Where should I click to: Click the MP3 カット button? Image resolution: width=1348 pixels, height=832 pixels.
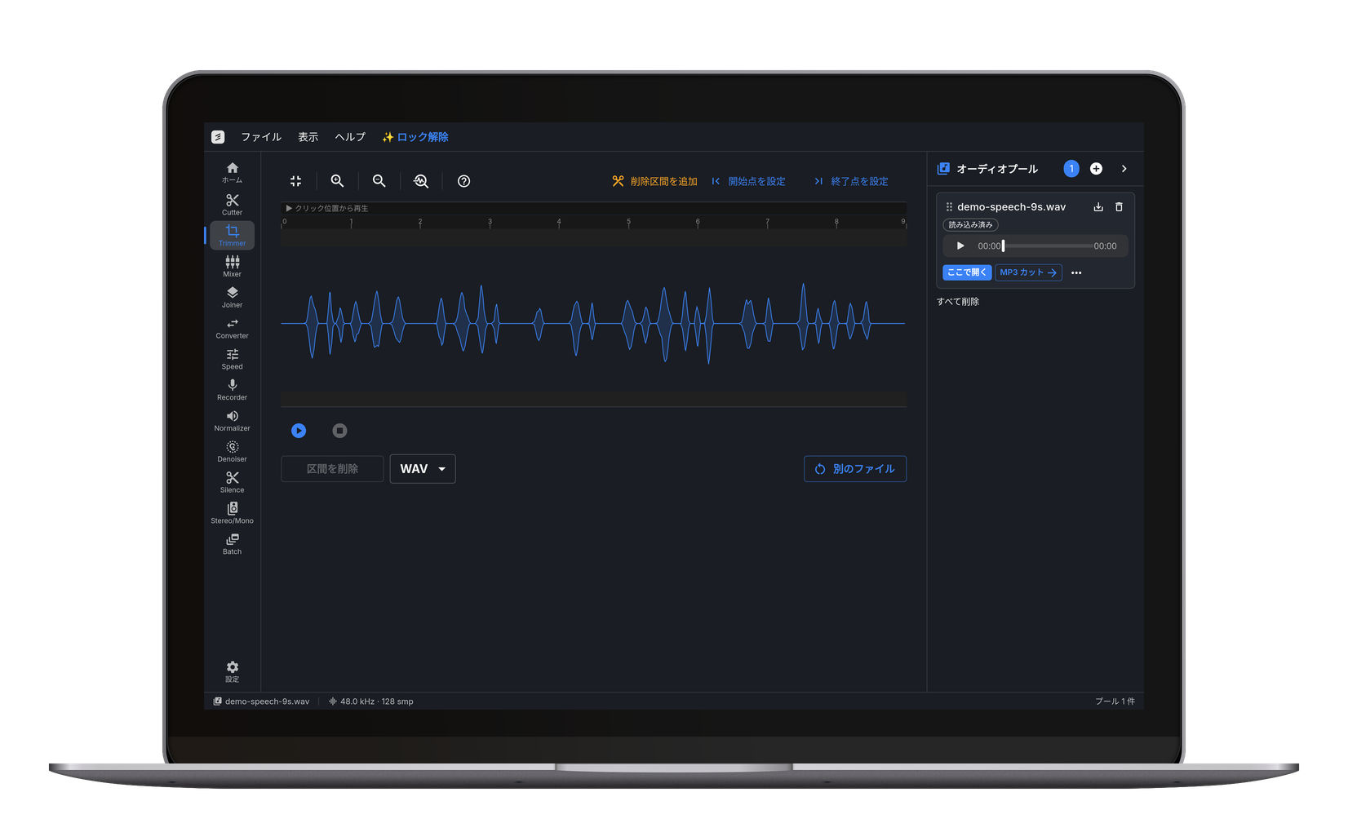point(1028,272)
